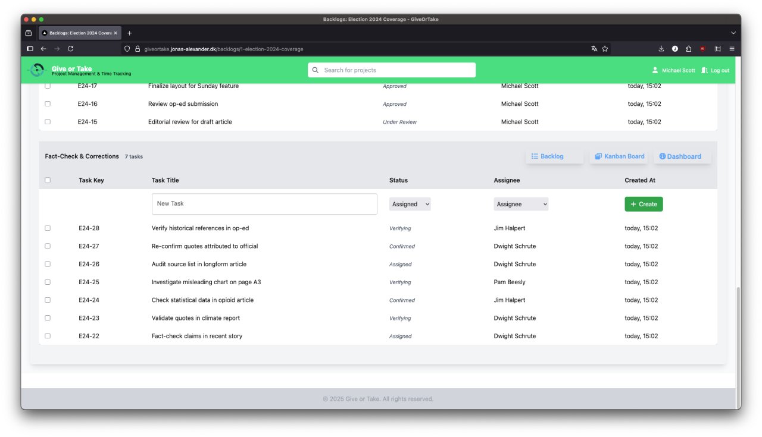Select the checkbox for task E24-25

click(x=48, y=282)
